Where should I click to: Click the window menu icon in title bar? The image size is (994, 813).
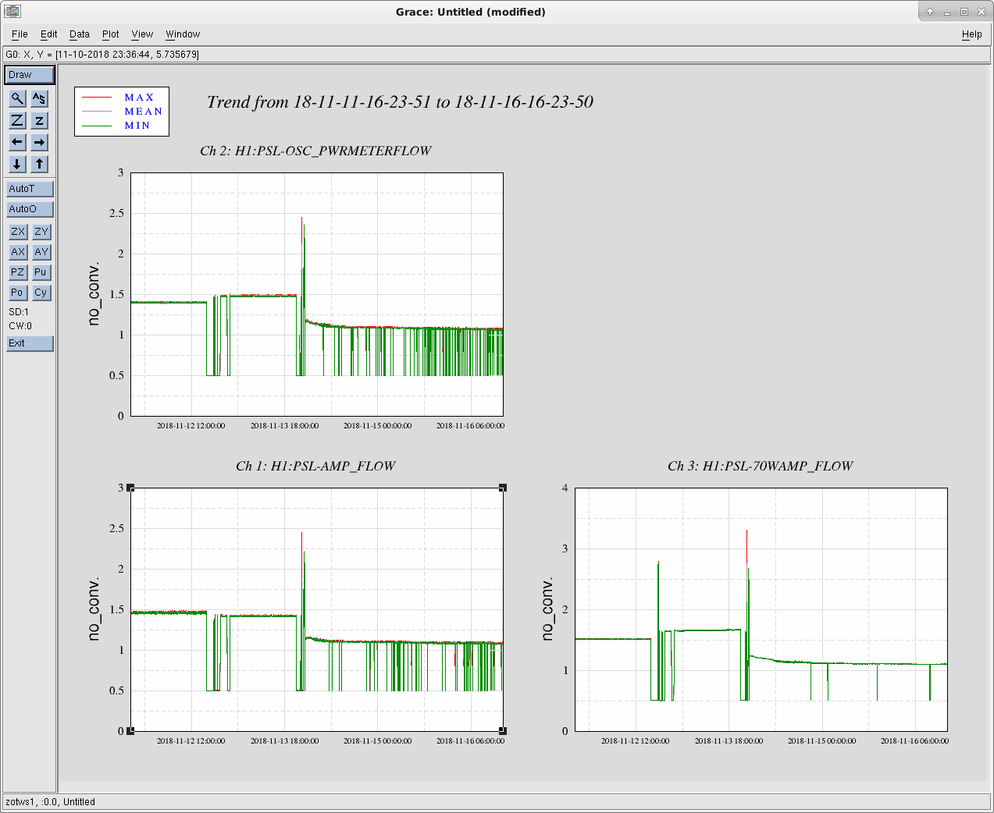click(x=12, y=12)
